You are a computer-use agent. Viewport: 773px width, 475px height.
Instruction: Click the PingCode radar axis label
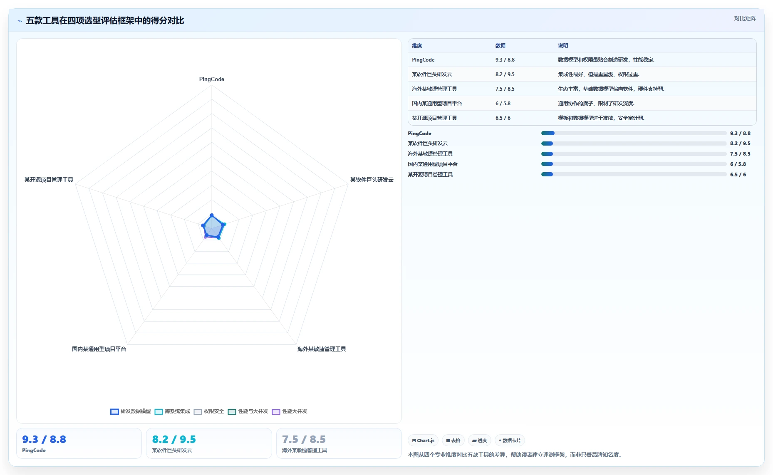(212, 79)
